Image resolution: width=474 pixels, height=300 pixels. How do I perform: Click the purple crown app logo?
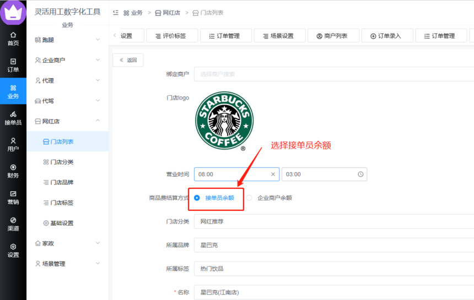[13, 13]
